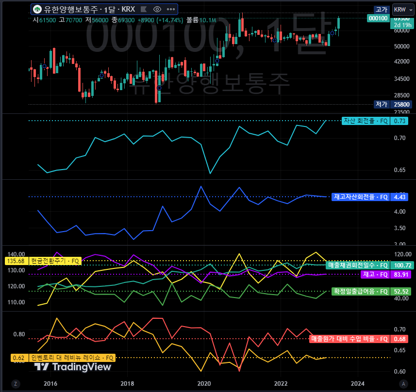Select the 재고 · FQ purple label
416x392 pixels.
click(x=375, y=274)
